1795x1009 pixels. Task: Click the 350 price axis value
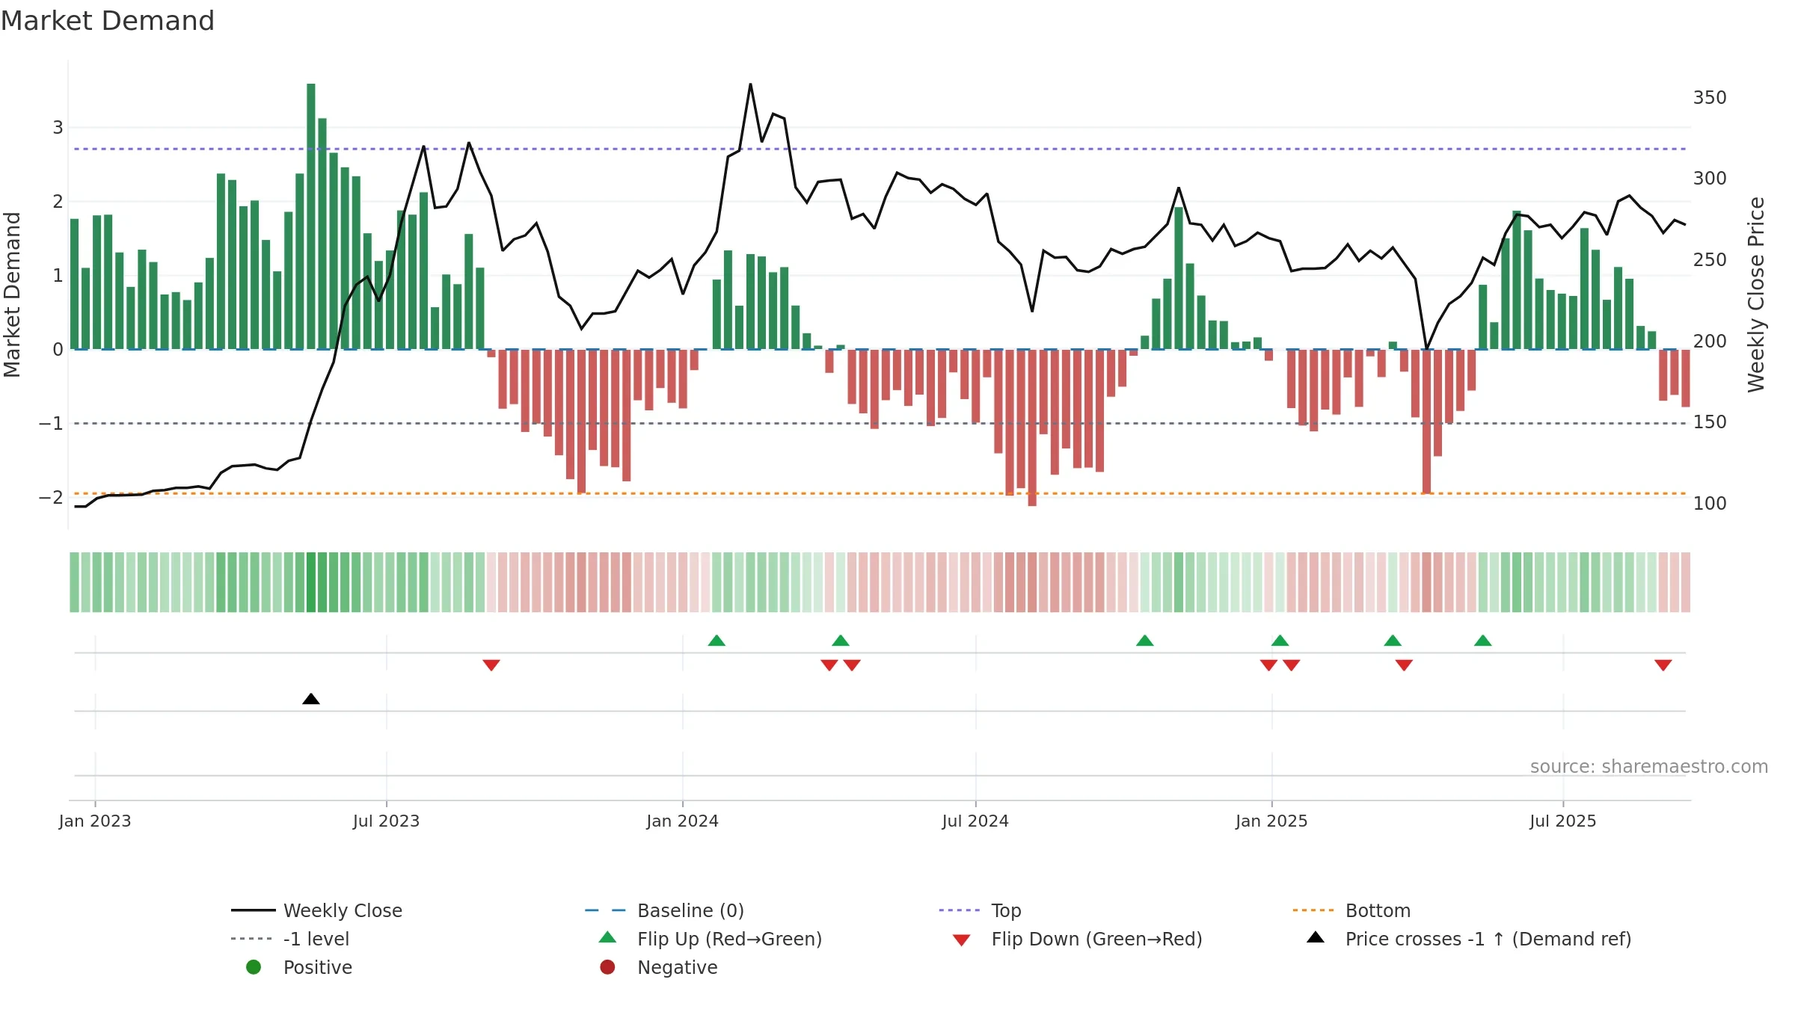click(x=1710, y=98)
